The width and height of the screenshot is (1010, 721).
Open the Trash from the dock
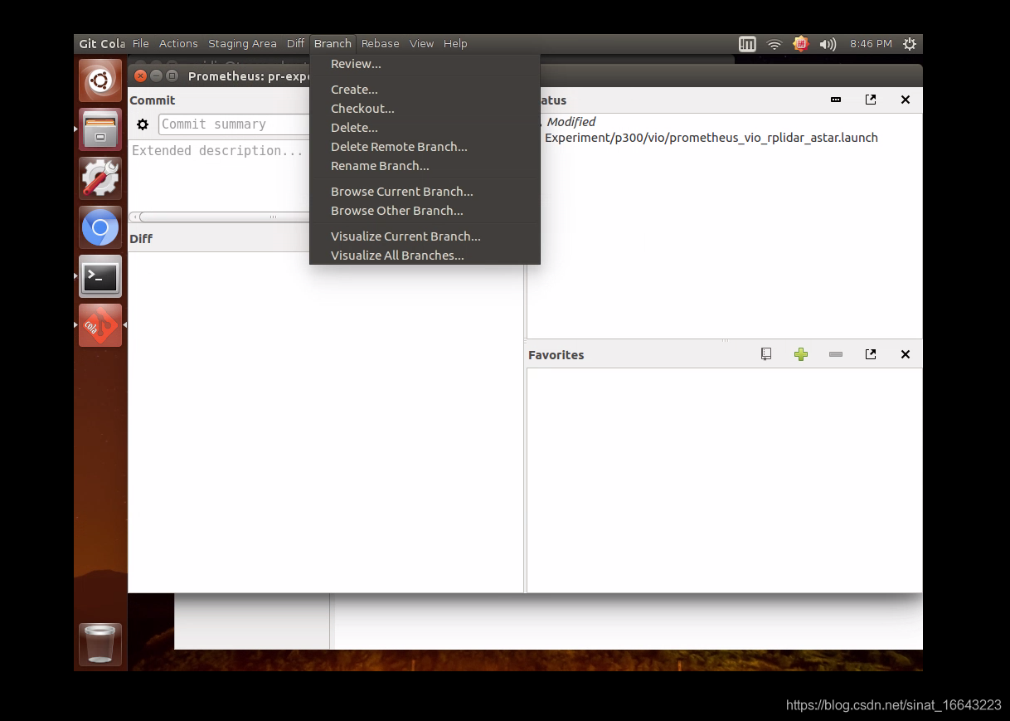(100, 645)
